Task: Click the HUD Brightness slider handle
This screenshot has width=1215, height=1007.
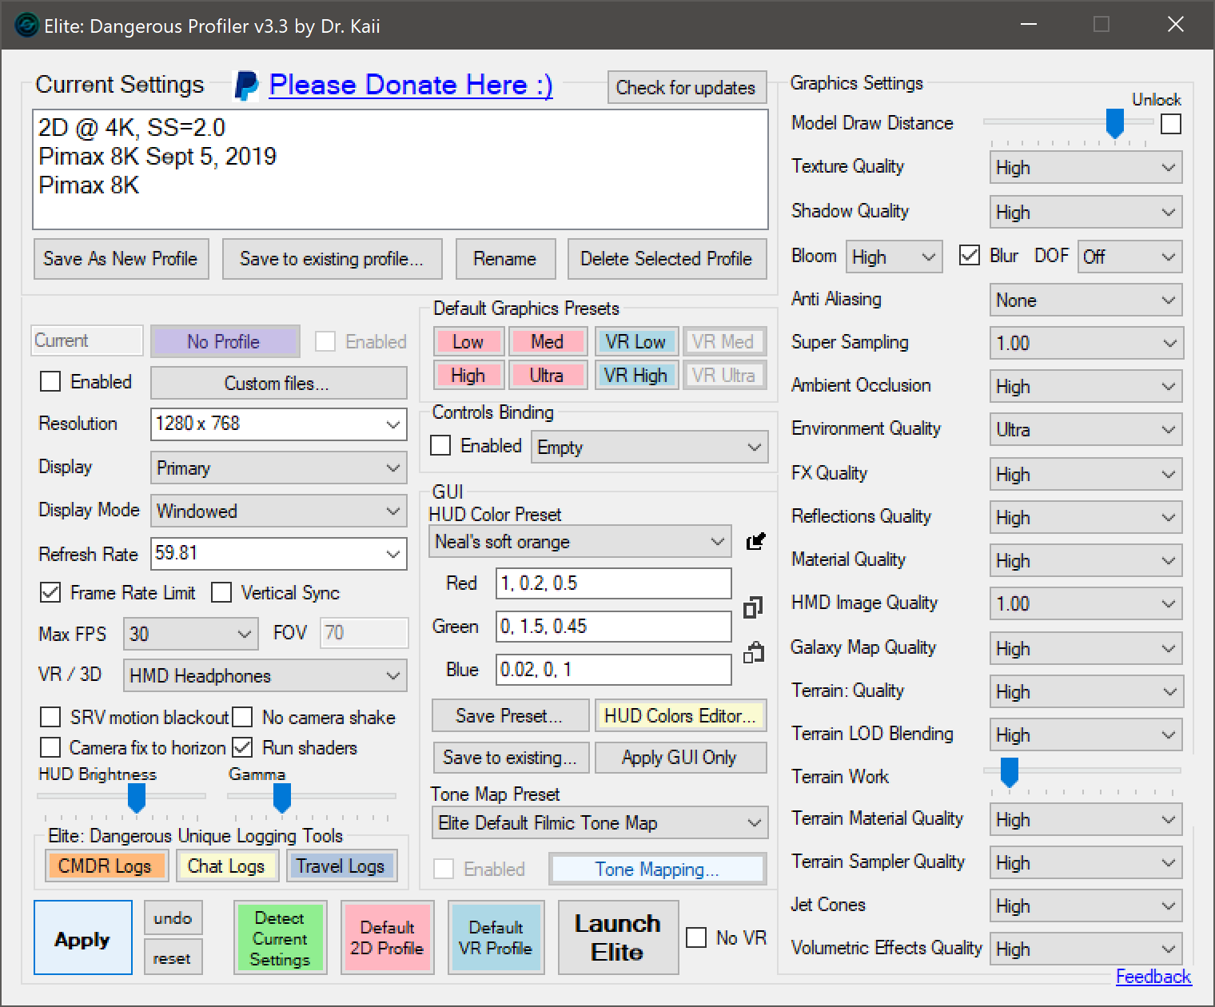Action: [x=137, y=798]
